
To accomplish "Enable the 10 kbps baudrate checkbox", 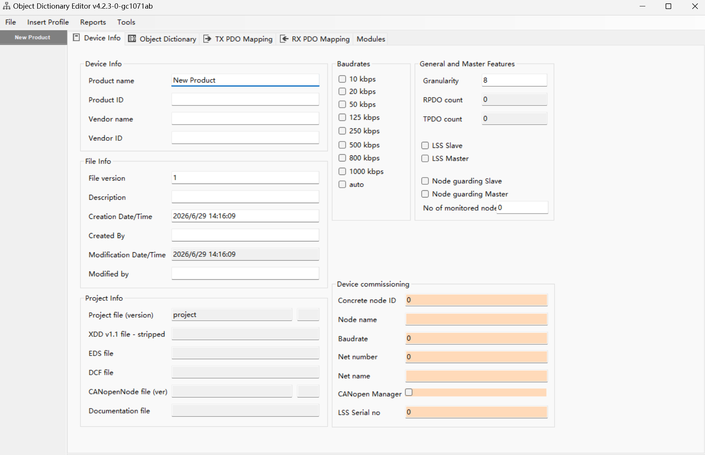I will [x=342, y=79].
